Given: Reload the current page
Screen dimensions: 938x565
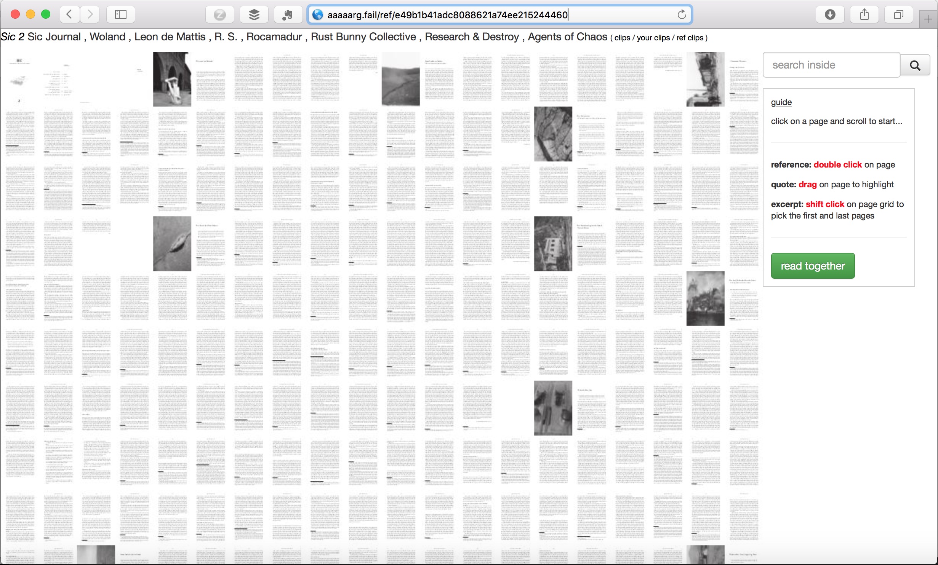Looking at the screenshot, I should pos(682,14).
